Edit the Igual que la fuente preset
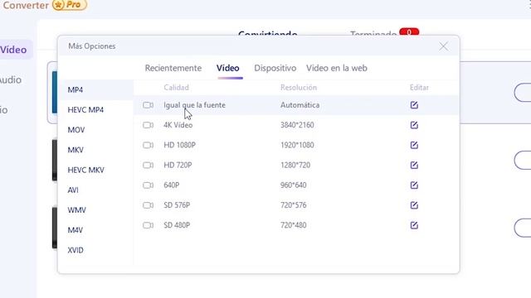 (x=414, y=105)
